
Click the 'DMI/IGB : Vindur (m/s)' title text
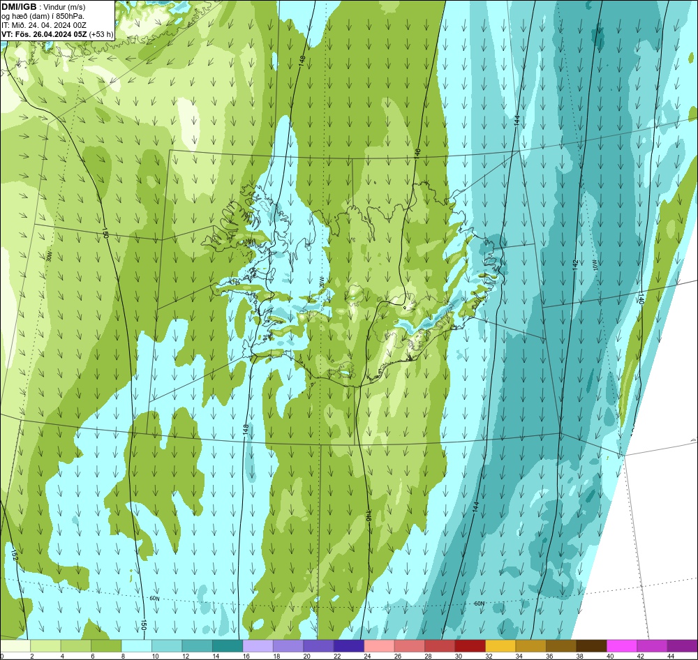[x=43, y=7]
